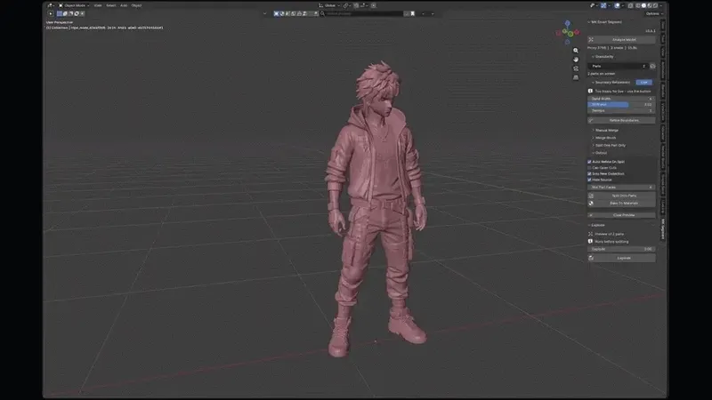
Task: Click the Preview of 2 parts icon
Action: (x=590, y=234)
